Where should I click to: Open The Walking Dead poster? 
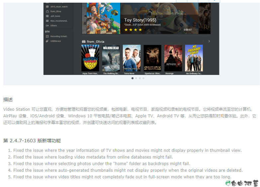[x=111, y=58]
